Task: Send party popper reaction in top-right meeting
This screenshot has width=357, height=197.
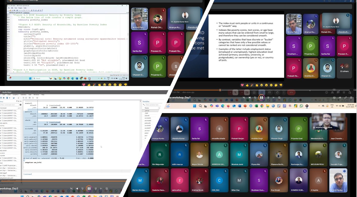Action: coord(252,85)
